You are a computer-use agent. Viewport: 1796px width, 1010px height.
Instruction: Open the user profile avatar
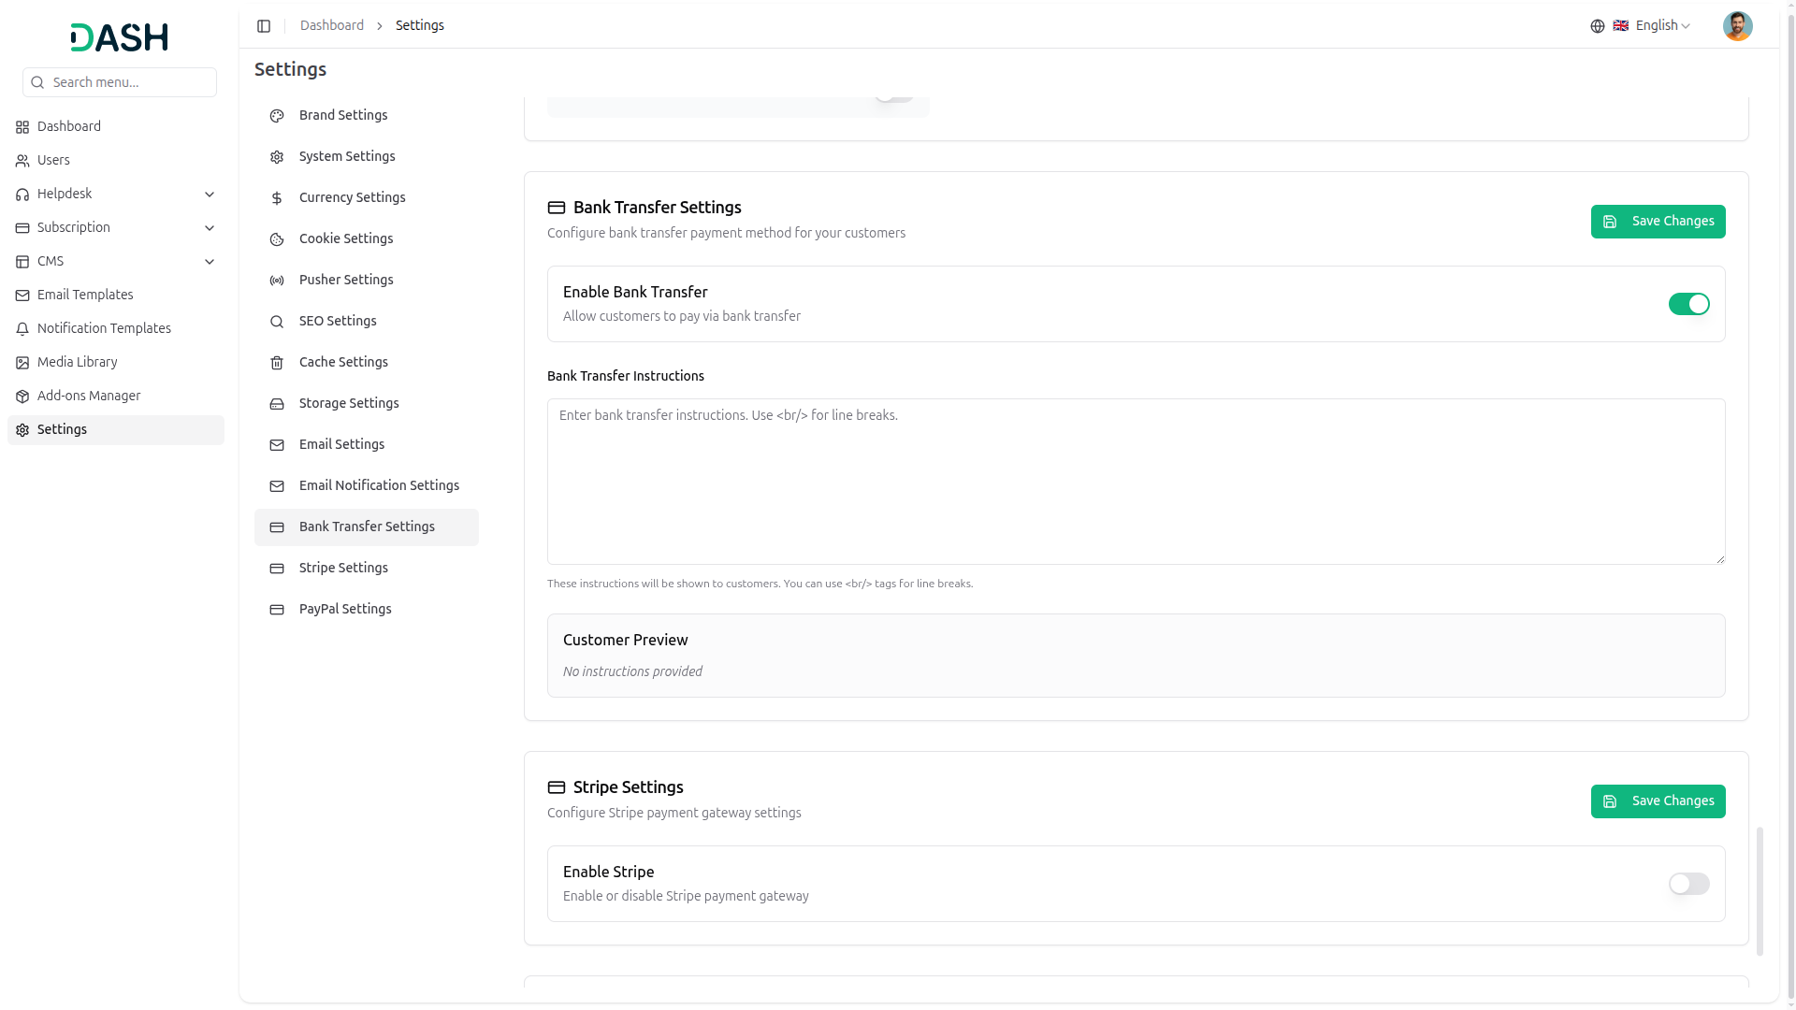[x=1737, y=26]
